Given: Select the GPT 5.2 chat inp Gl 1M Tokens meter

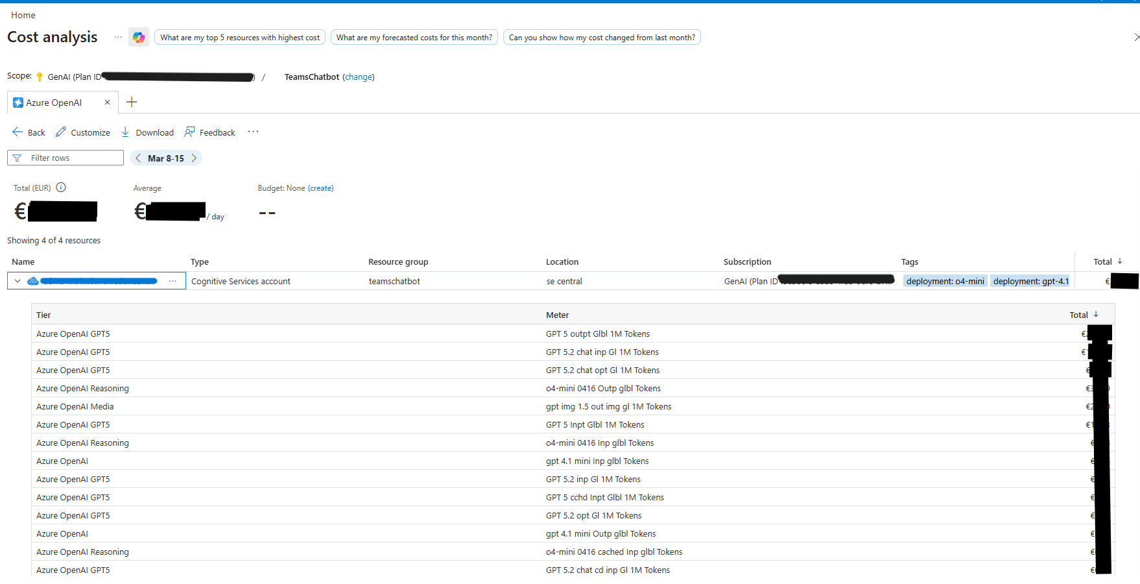Looking at the screenshot, I should coord(602,352).
